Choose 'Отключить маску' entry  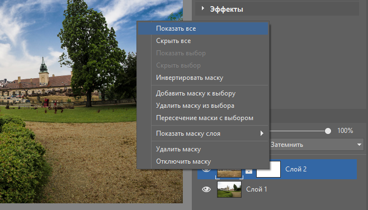(203, 161)
